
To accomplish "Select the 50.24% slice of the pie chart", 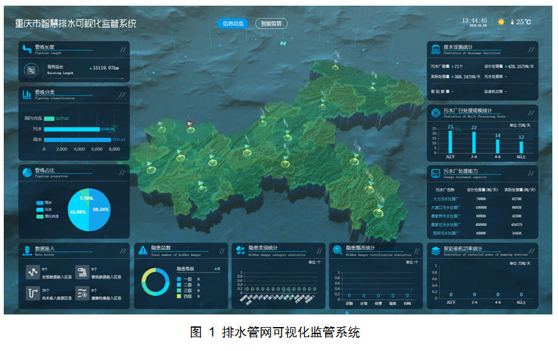I will click(100, 210).
